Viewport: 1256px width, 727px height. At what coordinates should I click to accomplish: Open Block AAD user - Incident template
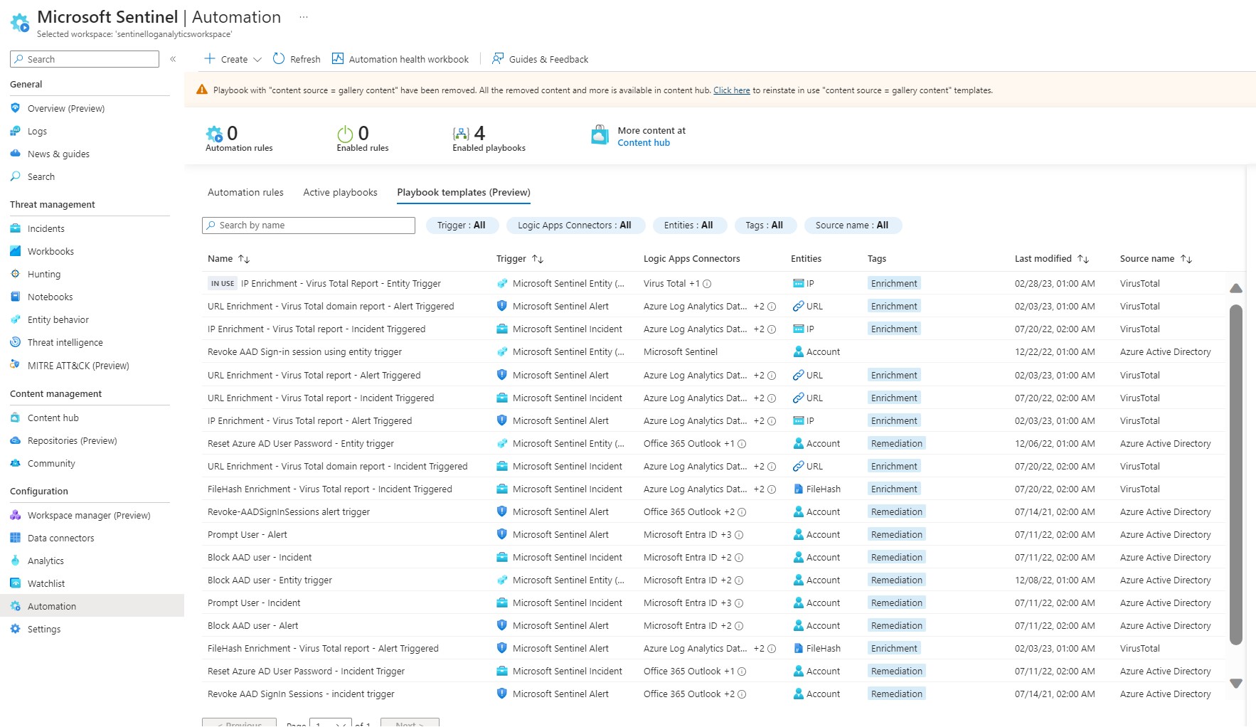tap(260, 558)
